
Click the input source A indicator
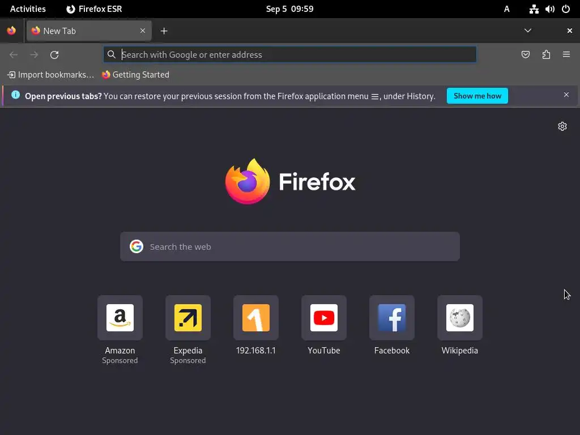coord(507,9)
